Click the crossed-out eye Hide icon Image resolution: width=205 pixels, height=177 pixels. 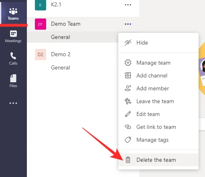coord(128,43)
